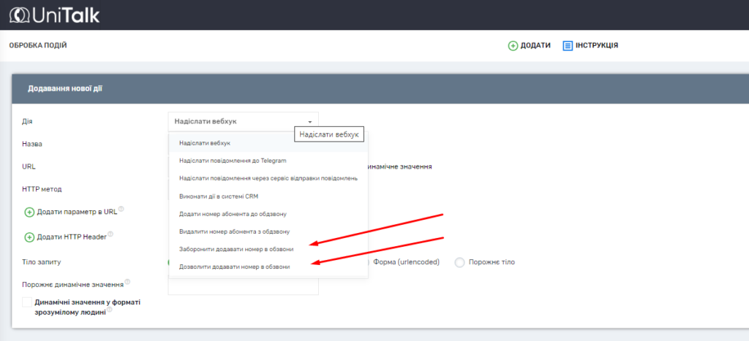Click the green plus icon beside ДОДАТИ

click(513, 45)
